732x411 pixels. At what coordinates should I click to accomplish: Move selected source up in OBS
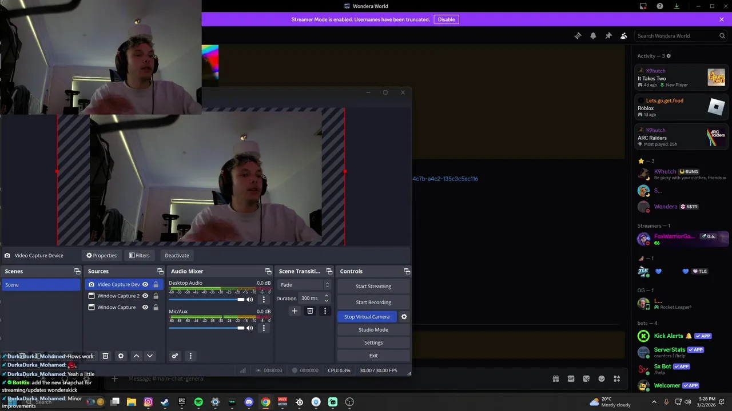coord(136,356)
